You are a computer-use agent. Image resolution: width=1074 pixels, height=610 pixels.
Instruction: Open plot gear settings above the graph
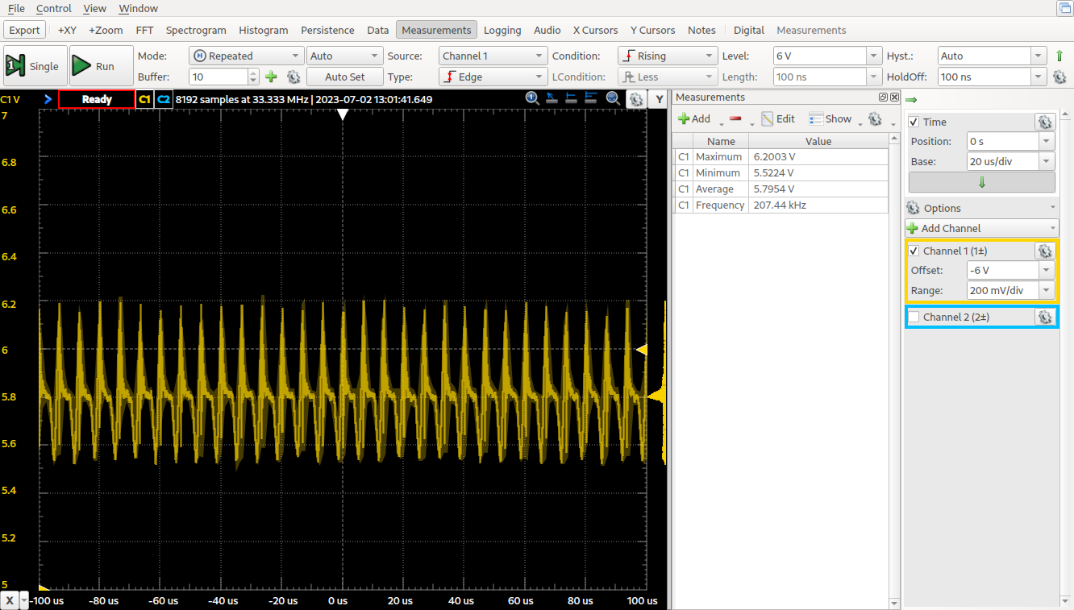pyautogui.click(x=636, y=99)
